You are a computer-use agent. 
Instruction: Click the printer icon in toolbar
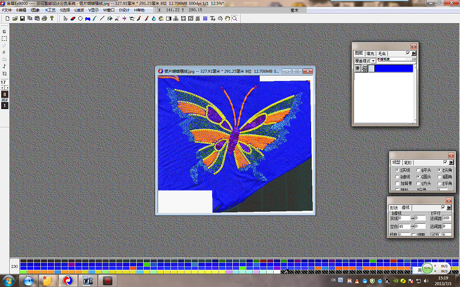[44, 18]
